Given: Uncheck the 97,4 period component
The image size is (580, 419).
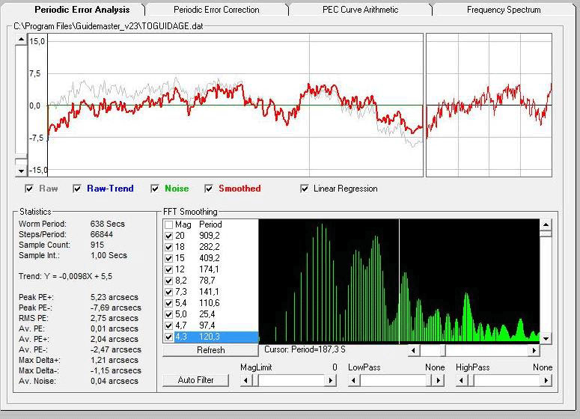Looking at the screenshot, I should click(168, 325).
